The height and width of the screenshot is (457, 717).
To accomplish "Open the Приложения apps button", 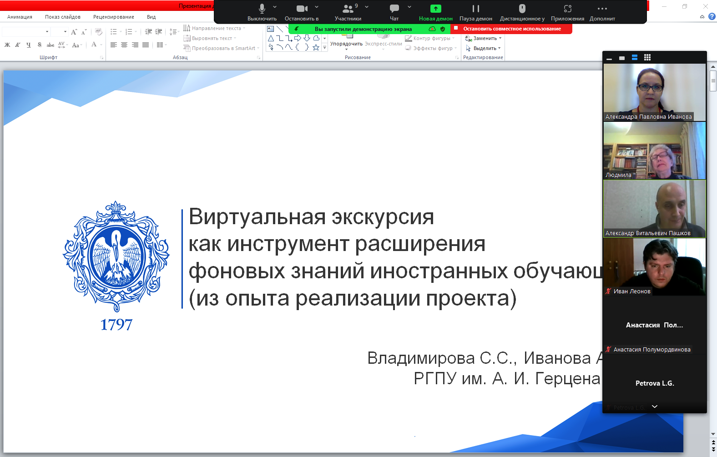I will 567,12.
